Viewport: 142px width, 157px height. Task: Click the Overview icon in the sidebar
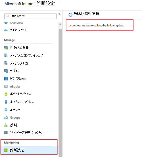point(6,23)
